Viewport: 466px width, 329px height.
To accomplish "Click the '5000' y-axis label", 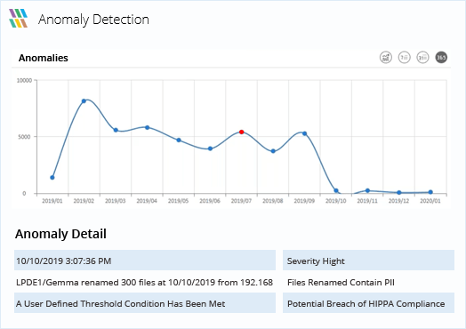I will [24, 137].
